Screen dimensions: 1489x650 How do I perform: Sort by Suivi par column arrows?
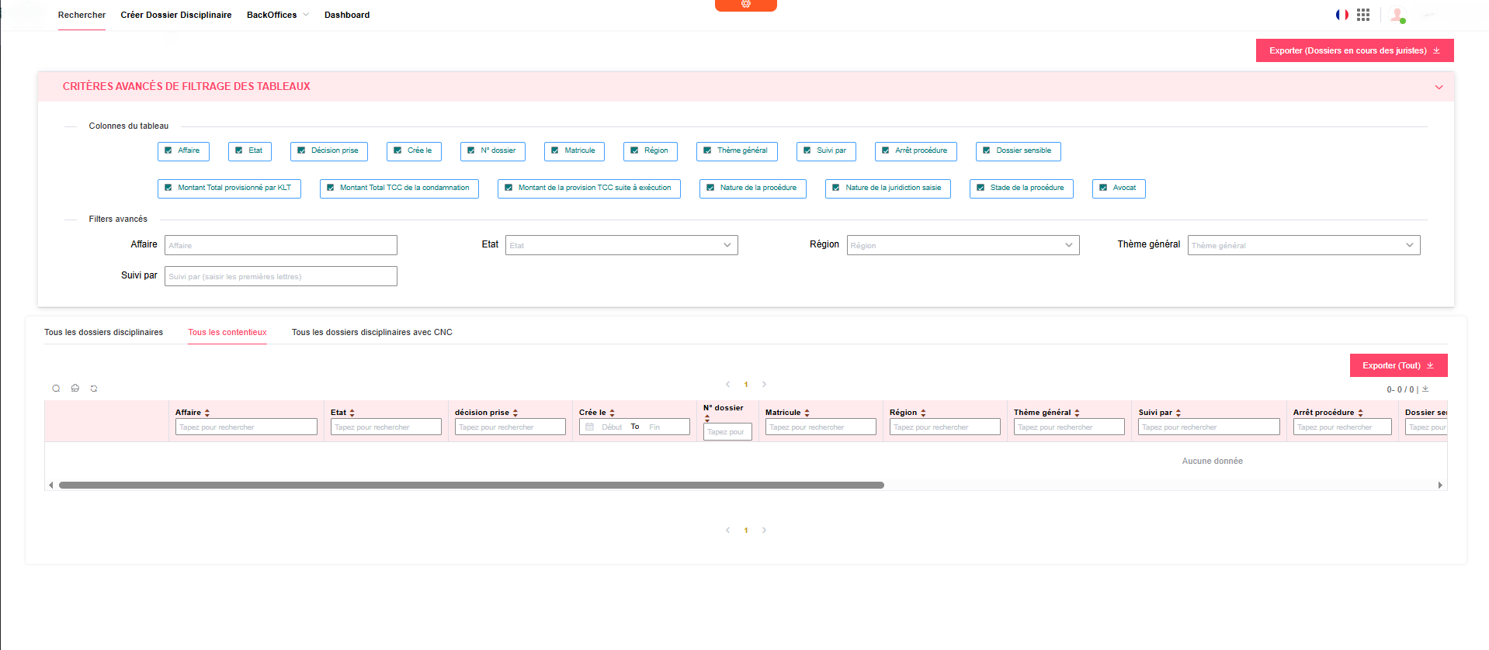(1178, 413)
